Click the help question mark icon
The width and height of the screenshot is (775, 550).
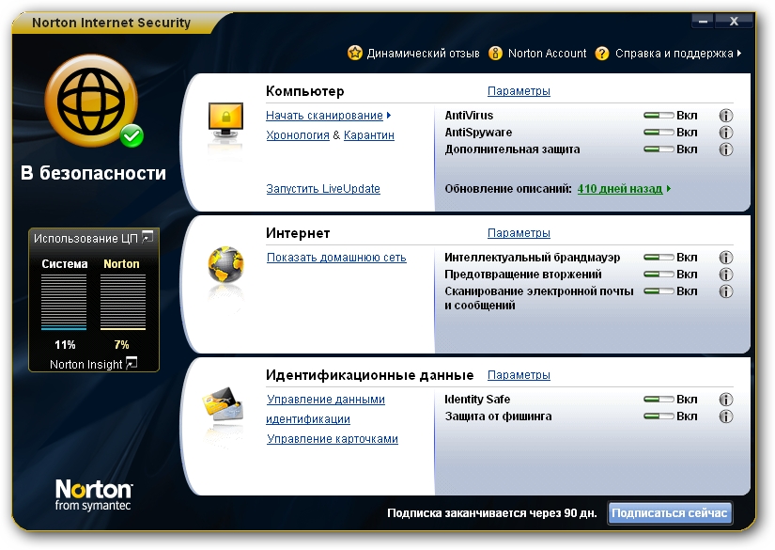[602, 53]
